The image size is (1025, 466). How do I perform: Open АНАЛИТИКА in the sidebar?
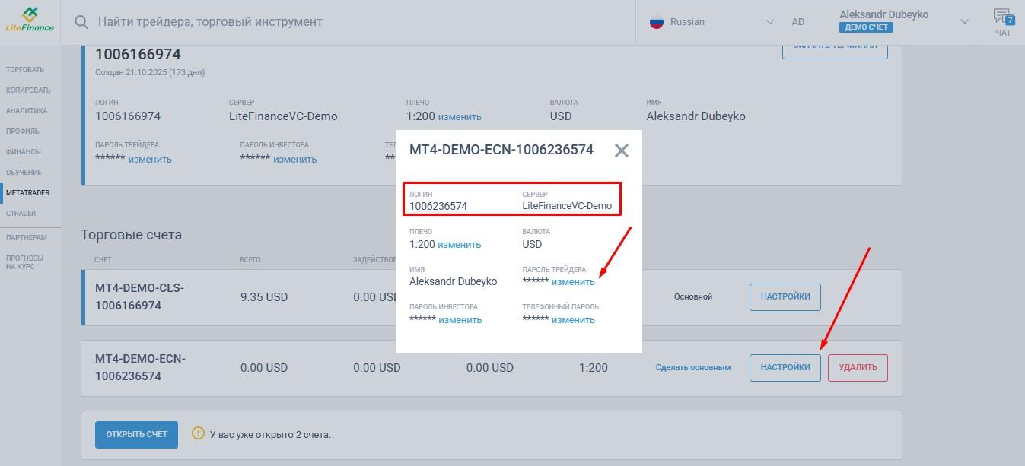[x=27, y=111]
